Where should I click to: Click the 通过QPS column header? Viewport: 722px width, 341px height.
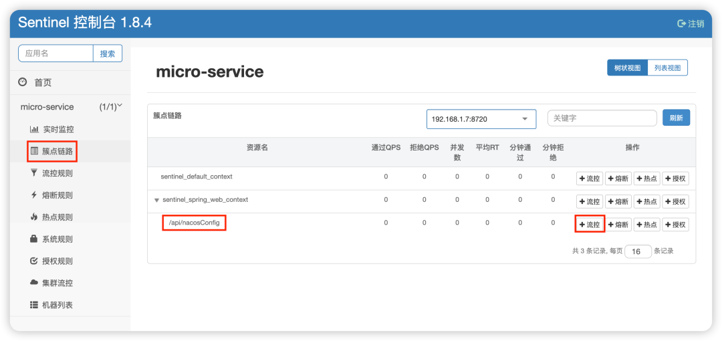click(386, 148)
